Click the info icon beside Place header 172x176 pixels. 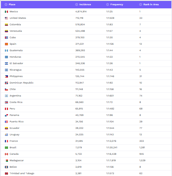click(x=6, y=5)
